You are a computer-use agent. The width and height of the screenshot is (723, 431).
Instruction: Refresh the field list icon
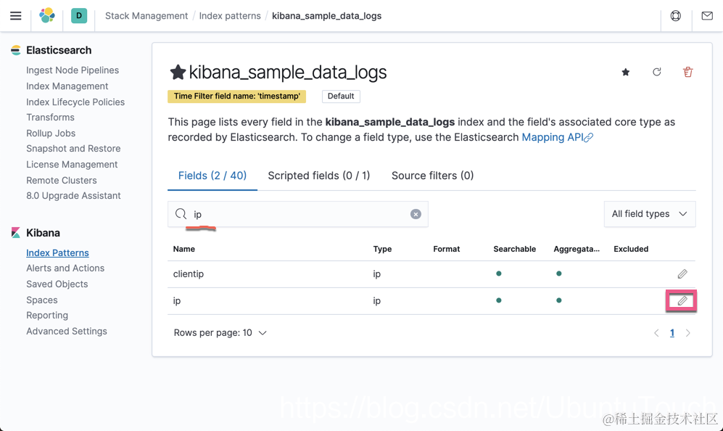coord(657,72)
